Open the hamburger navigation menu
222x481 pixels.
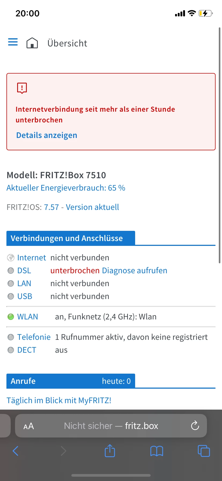13,42
